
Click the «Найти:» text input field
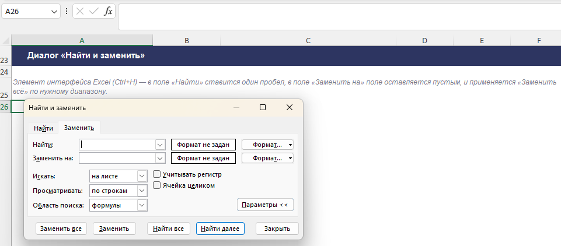tap(117, 145)
